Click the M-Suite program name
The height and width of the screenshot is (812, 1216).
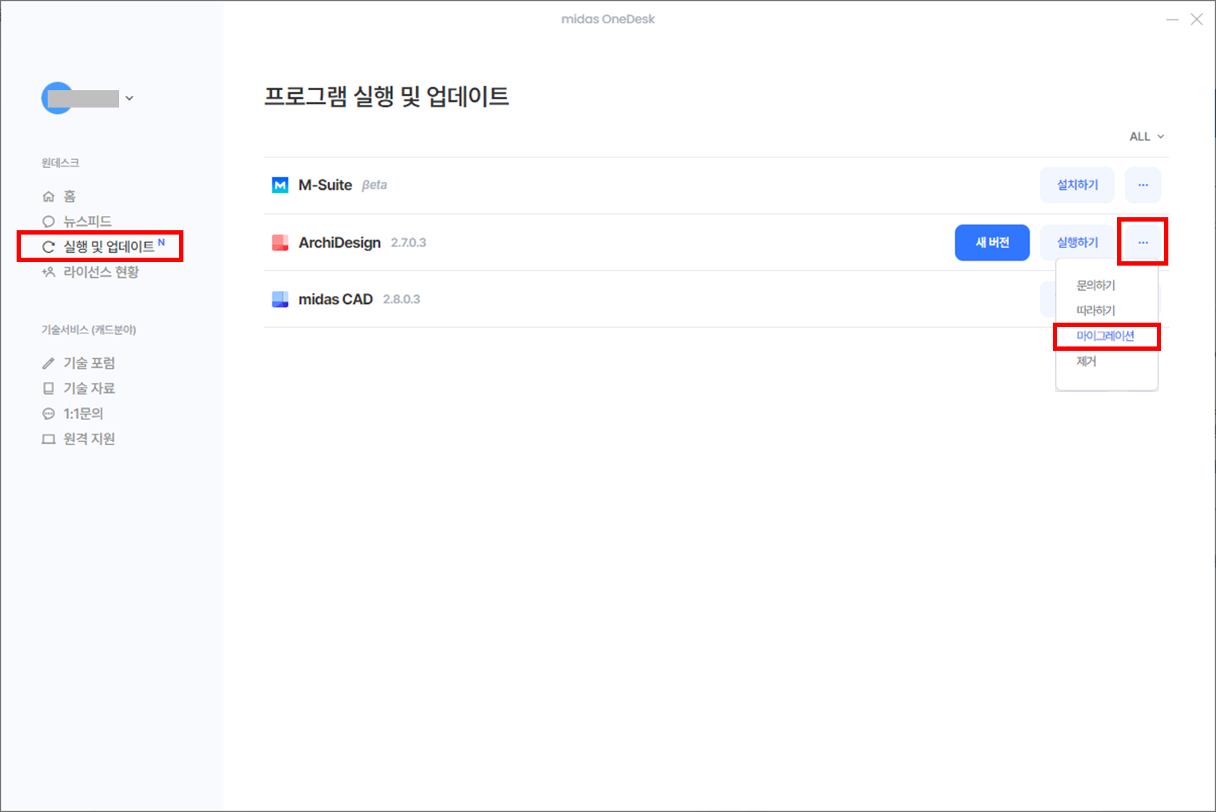pyautogui.click(x=325, y=185)
